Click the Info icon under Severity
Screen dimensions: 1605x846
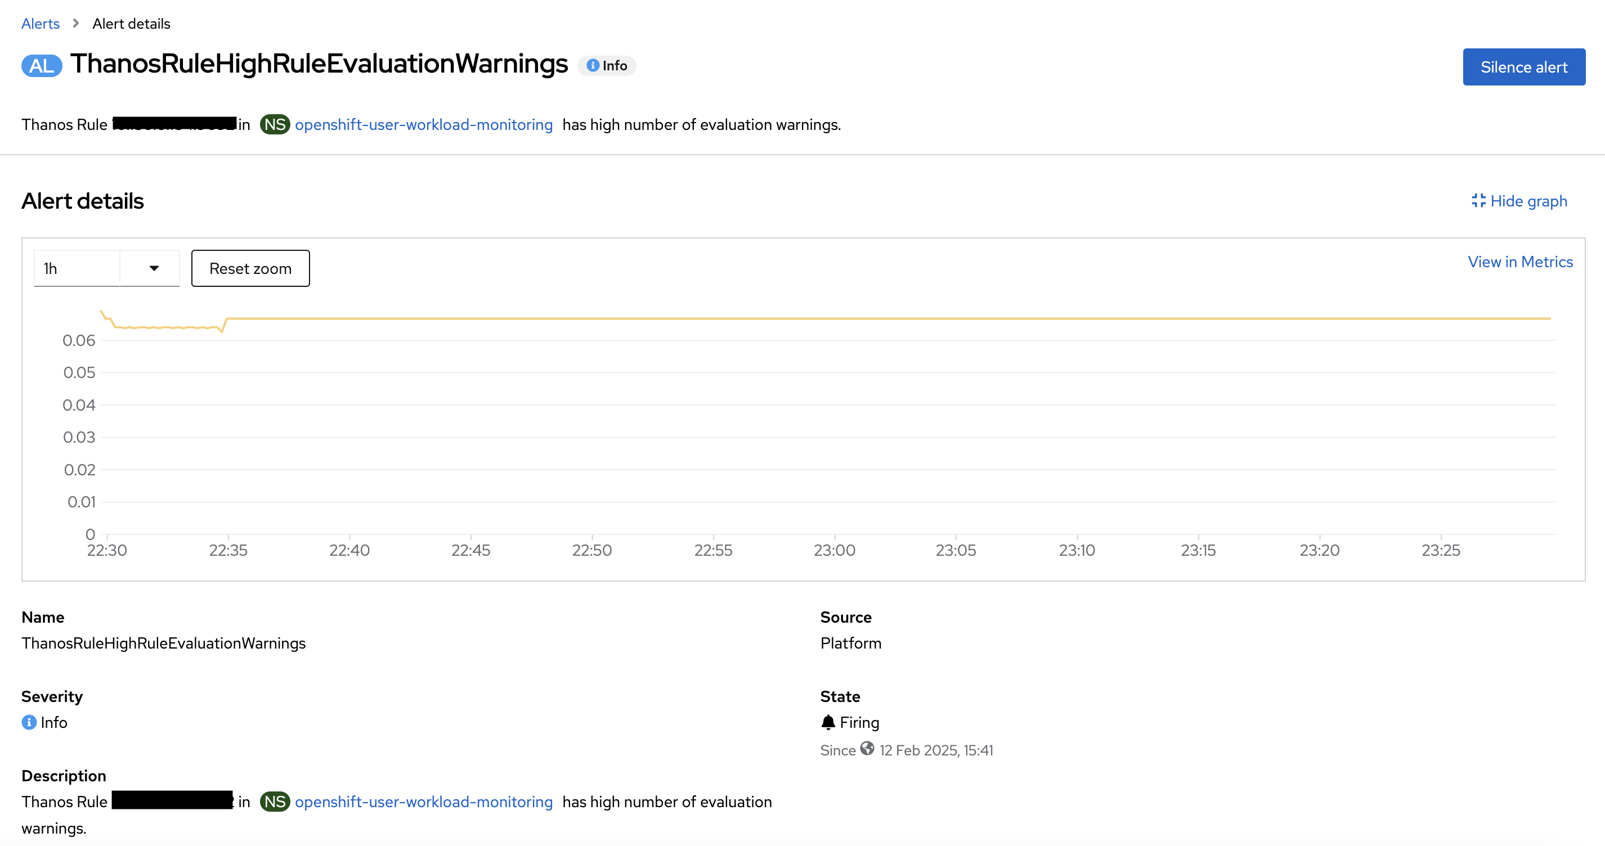tap(29, 722)
